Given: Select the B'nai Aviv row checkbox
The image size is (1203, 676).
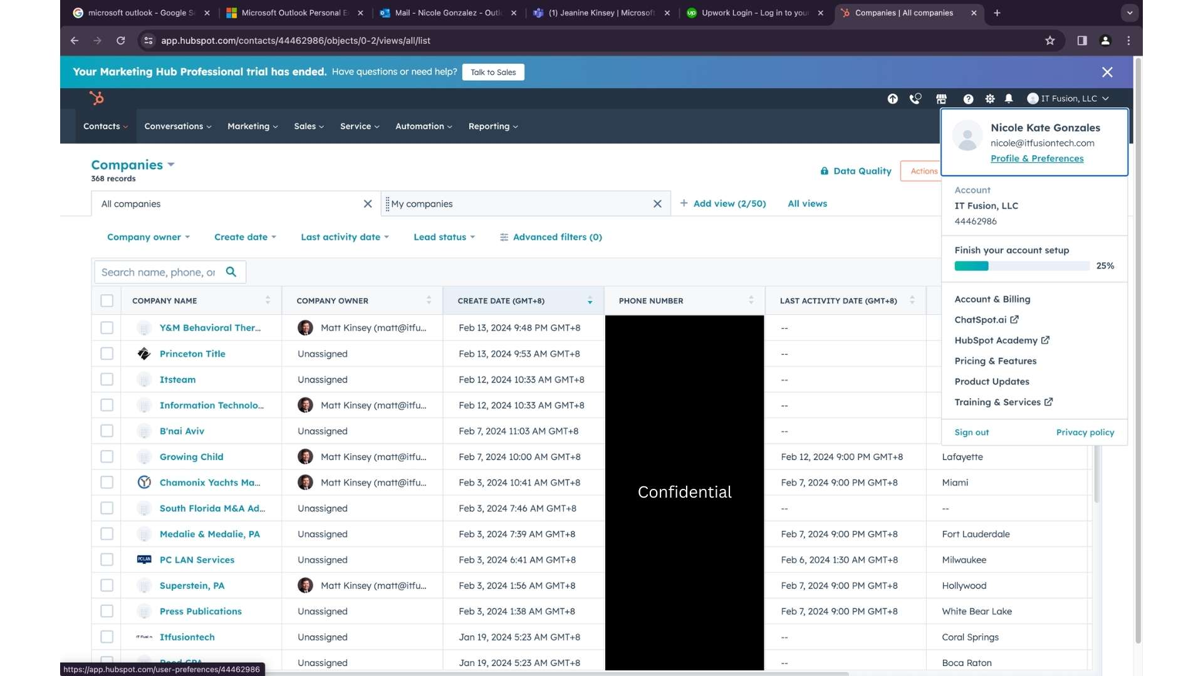Looking at the screenshot, I should tap(107, 431).
